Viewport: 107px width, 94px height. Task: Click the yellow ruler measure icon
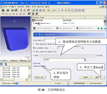point(54,10)
